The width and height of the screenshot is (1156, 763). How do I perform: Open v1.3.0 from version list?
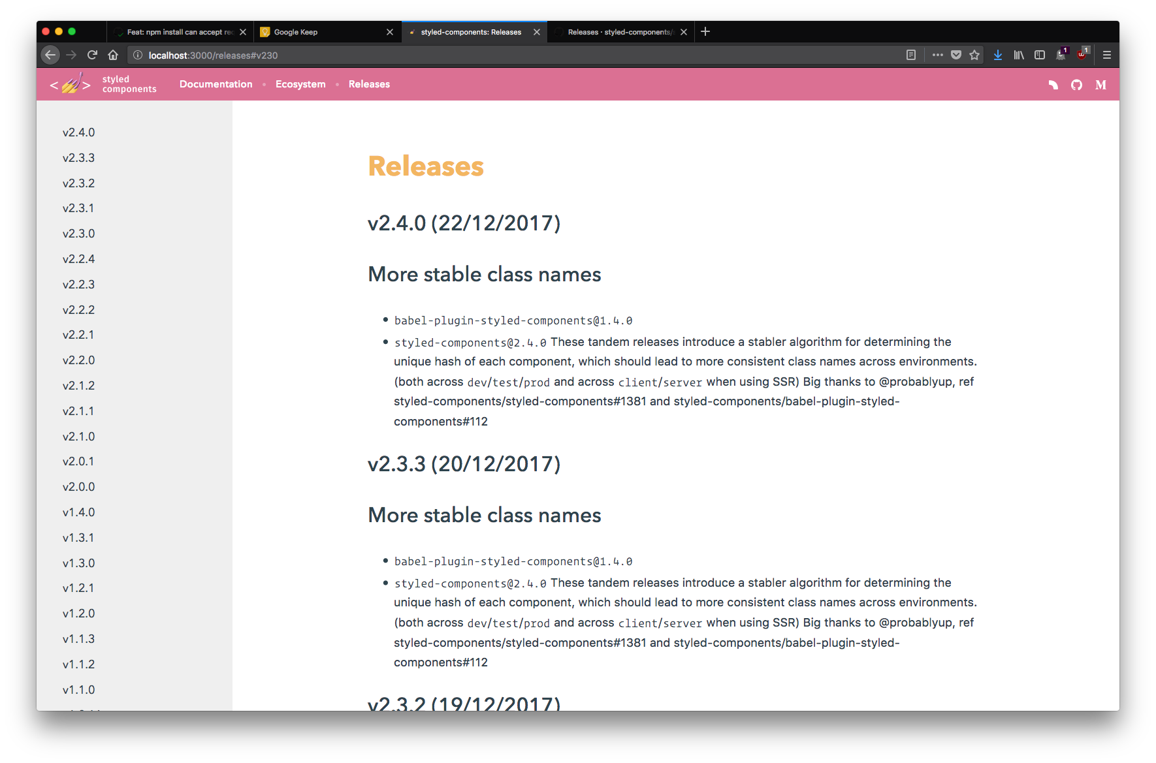pyautogui.click(x=78, y=563)
